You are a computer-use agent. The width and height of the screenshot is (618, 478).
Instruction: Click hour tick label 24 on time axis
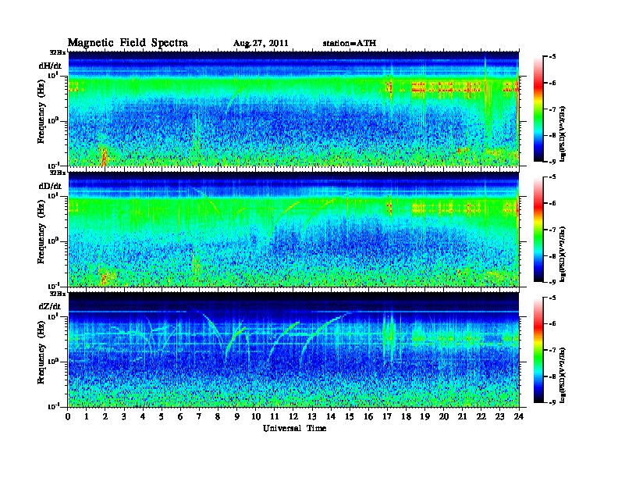[x=519, y=416]
